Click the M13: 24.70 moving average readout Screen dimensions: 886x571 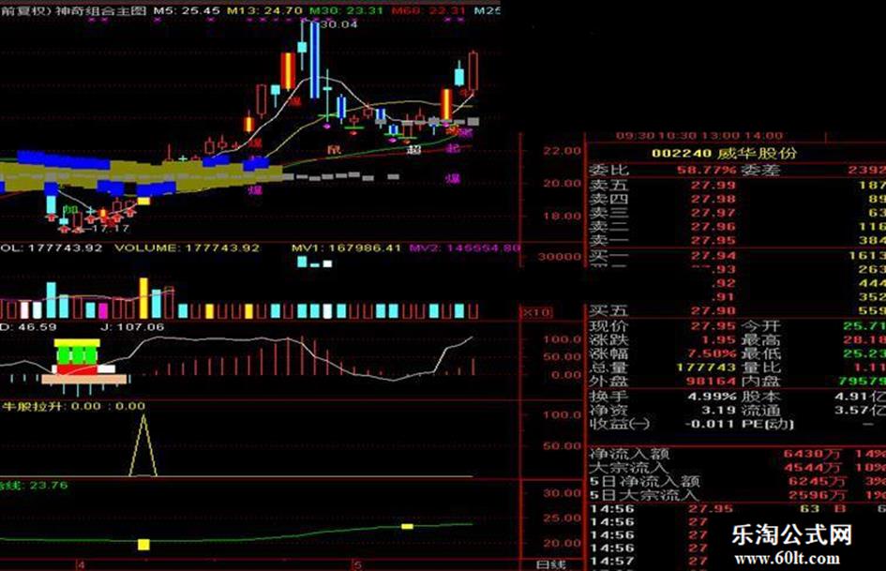tap(264, 10)
